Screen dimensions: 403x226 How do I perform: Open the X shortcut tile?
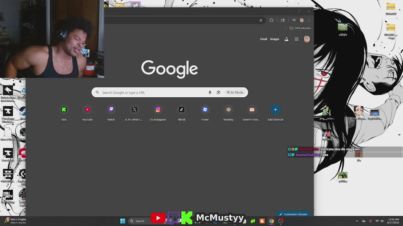pos(134,113)
